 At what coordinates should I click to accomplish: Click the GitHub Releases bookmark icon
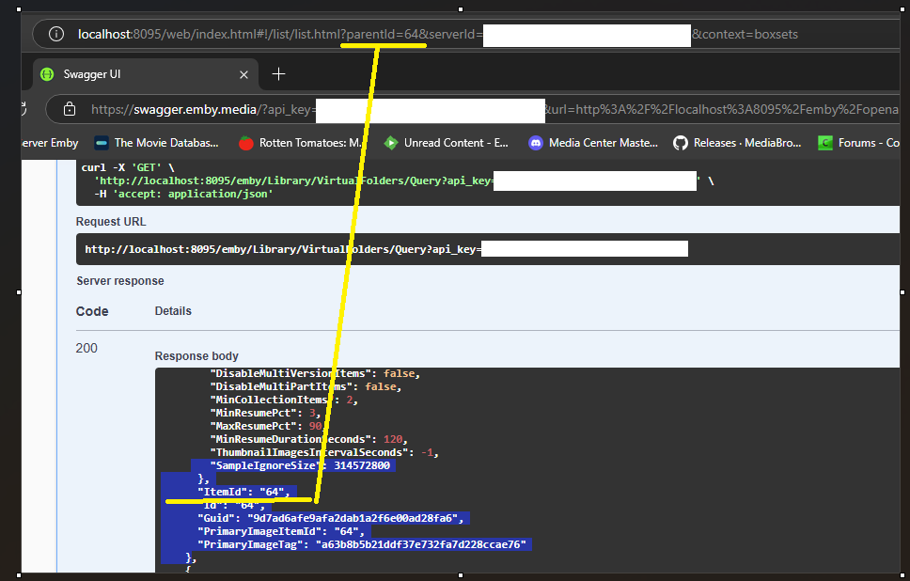(681, 143)
